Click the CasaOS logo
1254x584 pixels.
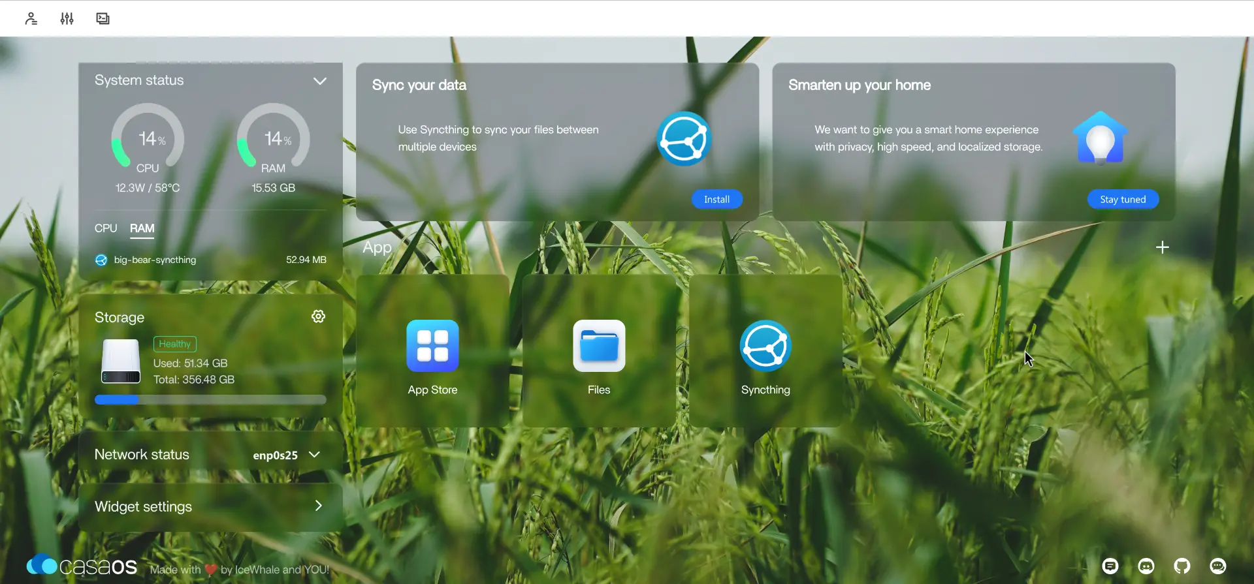[82, 565]
